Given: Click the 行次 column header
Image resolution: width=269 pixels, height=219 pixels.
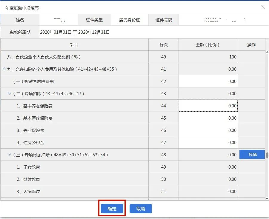Looking at the screenshot, I should [164, 45].
